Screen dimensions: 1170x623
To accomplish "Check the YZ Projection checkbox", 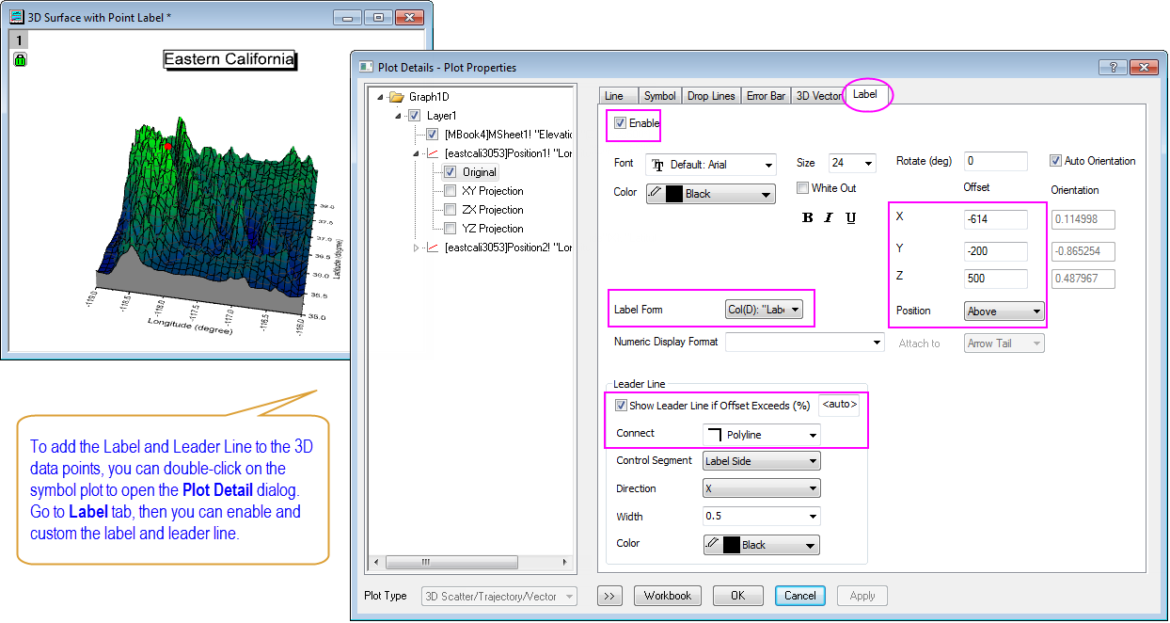I will pyautogui.click(x=451, y=229).
